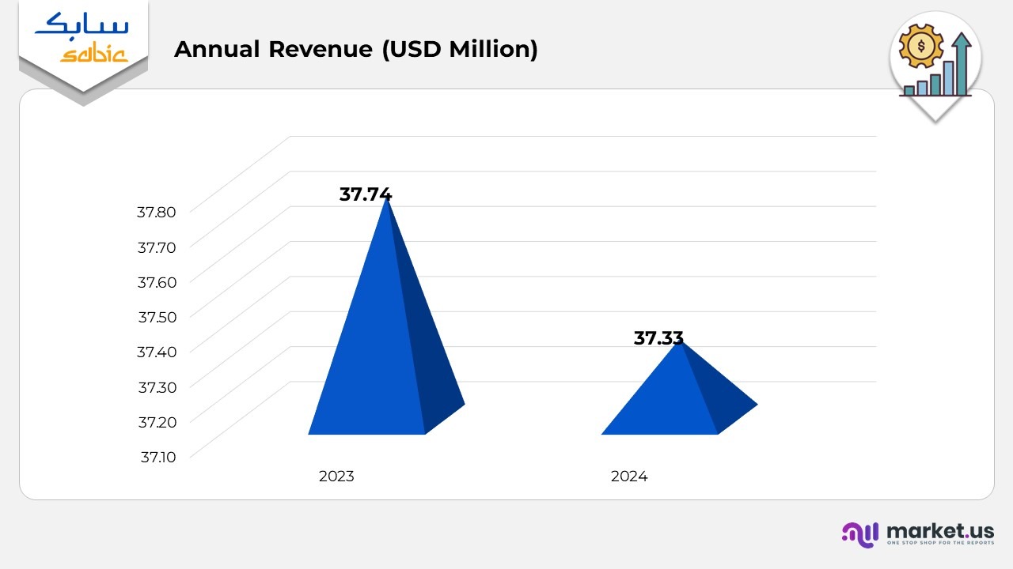Image resolution: width=1013 pixels, height=569 pixels.
Task: Click the market.us brand name text
Action: 940,529
